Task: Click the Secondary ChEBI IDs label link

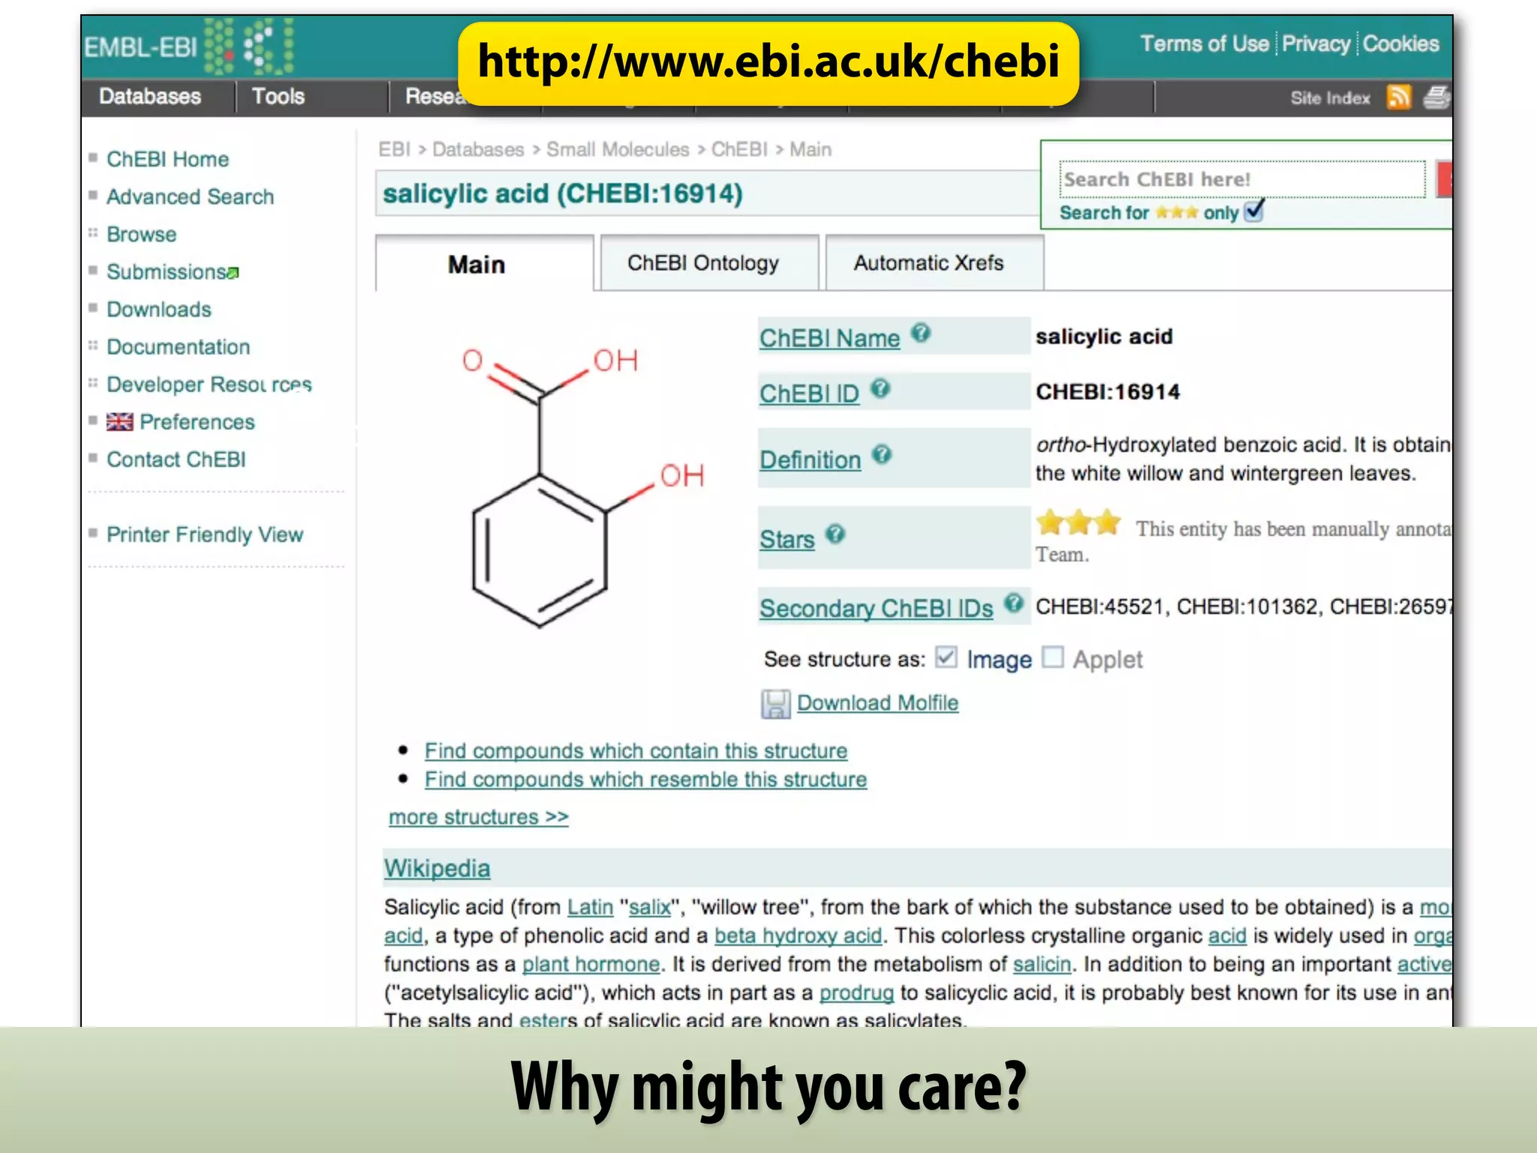Action: (x=876, y=608)
